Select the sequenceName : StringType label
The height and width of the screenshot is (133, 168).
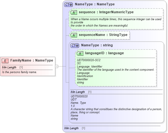pyautogui.click(x=103, y=35)
